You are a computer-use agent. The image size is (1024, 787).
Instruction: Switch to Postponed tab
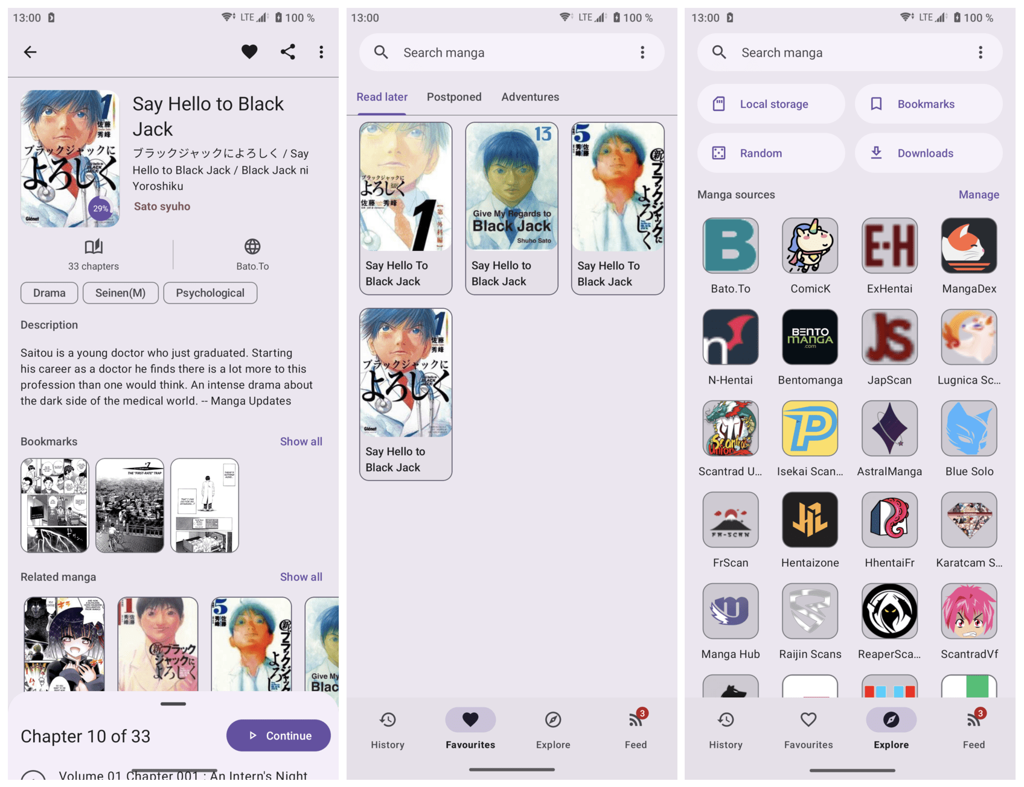(x=454, y=97)
